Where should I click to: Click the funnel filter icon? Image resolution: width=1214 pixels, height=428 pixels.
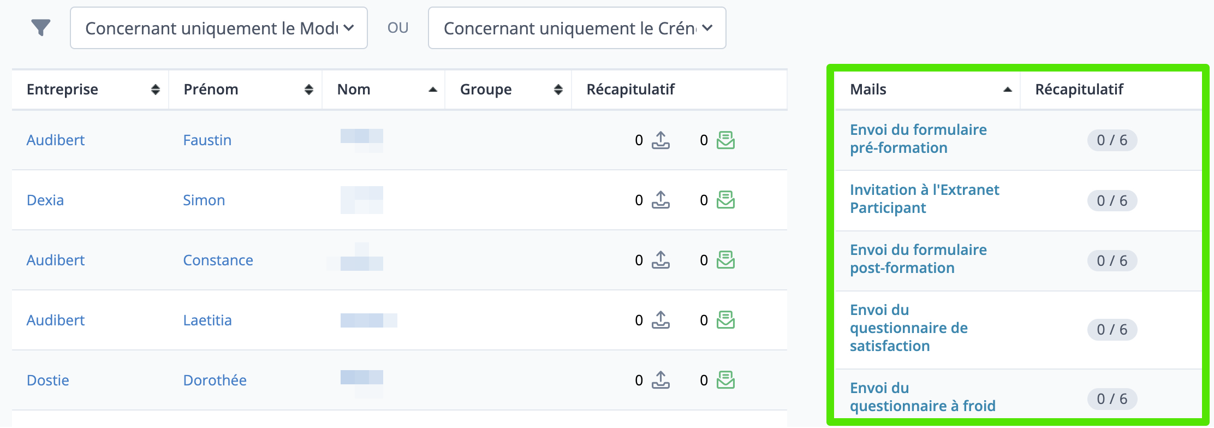(41, 28)
